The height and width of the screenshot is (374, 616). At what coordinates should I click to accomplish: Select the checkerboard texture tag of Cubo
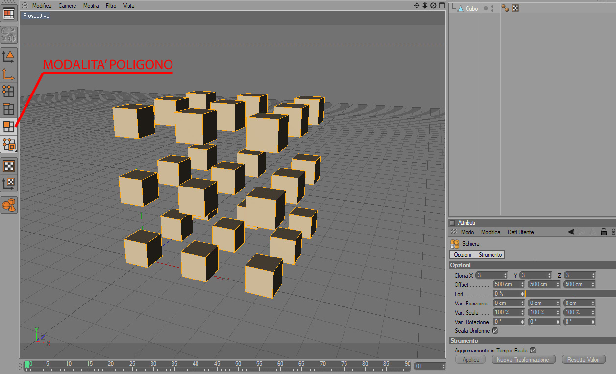click(515, 8)
